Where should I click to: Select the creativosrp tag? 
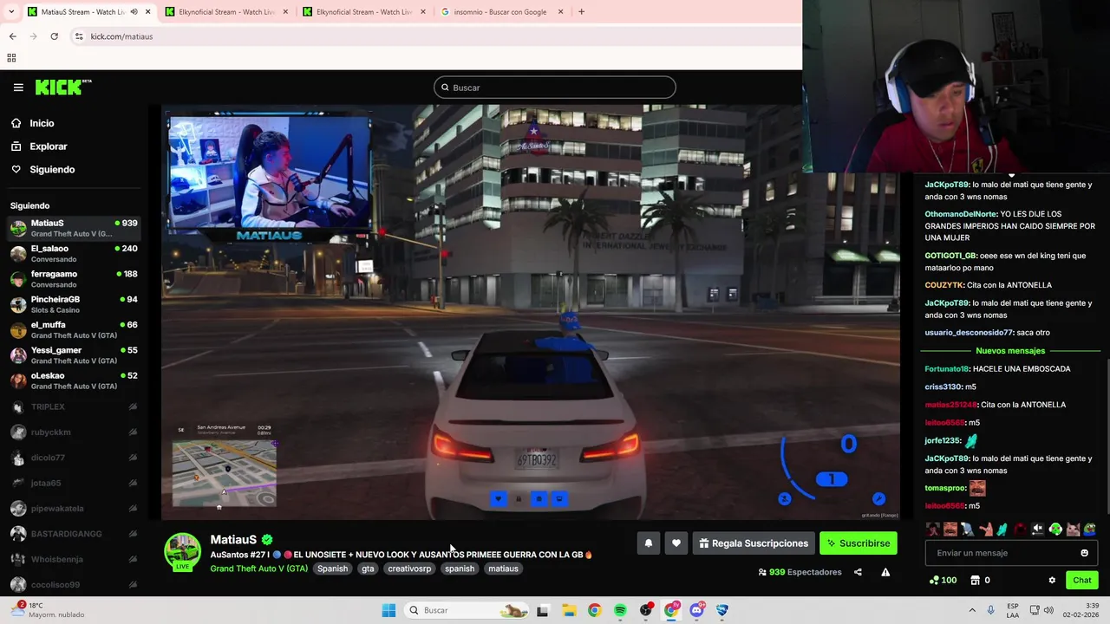point(409,569)
